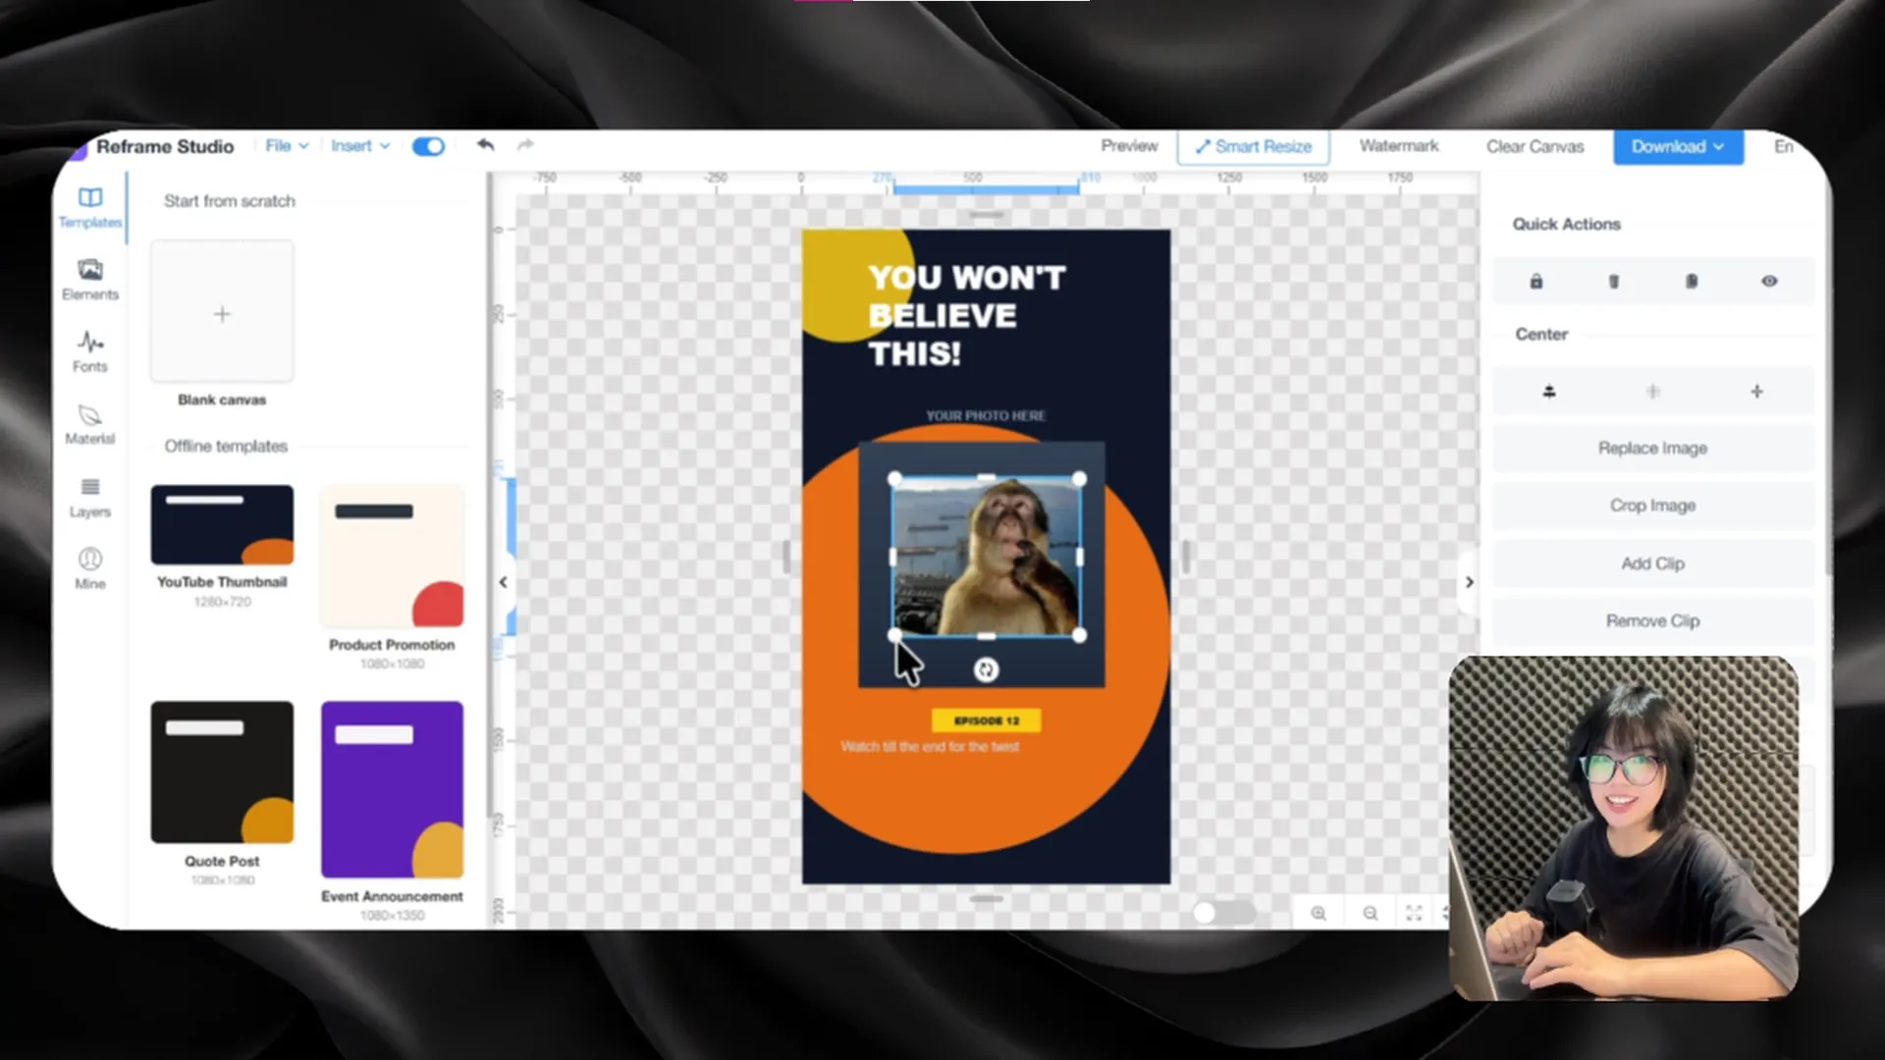The width and height of the screenshot is (1885, 1060).
Task: Delete the selected element via trash icon
Action: [x=1613, y=282]
